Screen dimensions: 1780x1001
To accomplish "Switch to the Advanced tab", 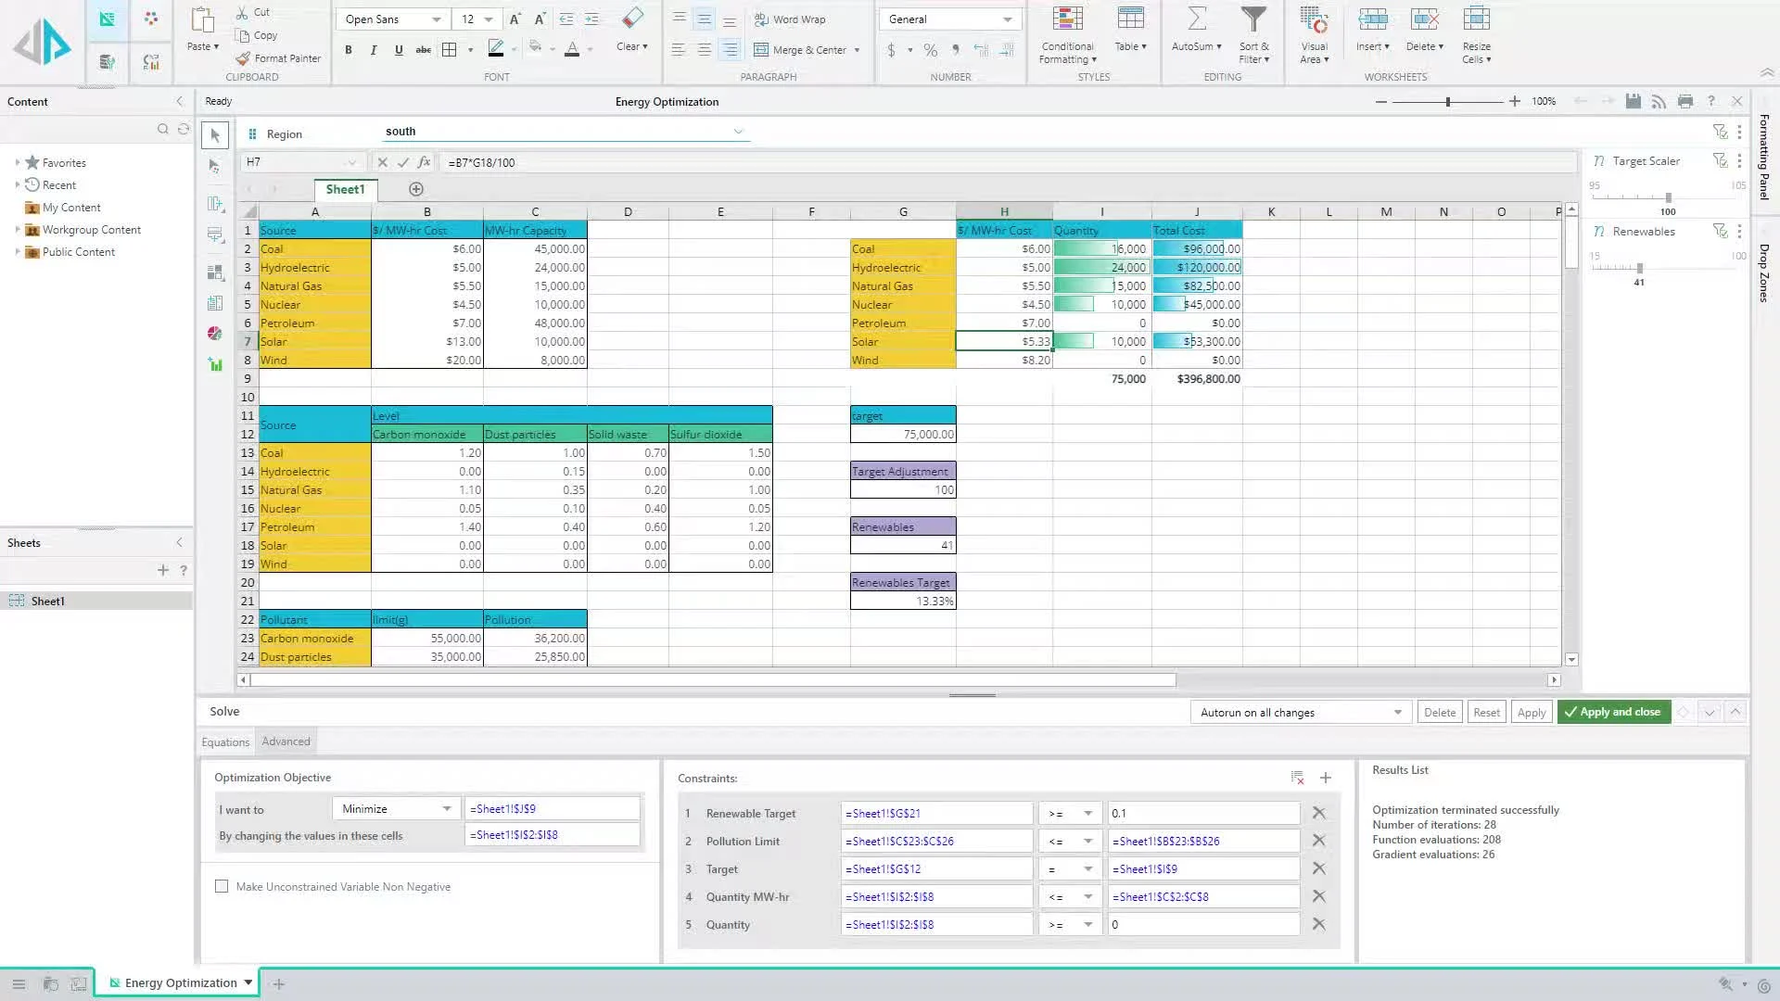I will tap(286, 741).
